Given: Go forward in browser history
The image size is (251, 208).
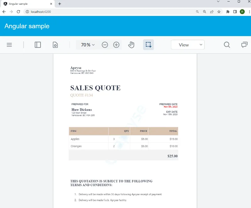Looking at the screenshot, I should tap(11, 12).
